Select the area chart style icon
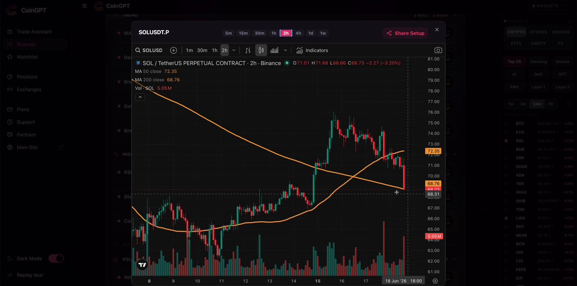The image size is (577, 286). coord(274,50)
